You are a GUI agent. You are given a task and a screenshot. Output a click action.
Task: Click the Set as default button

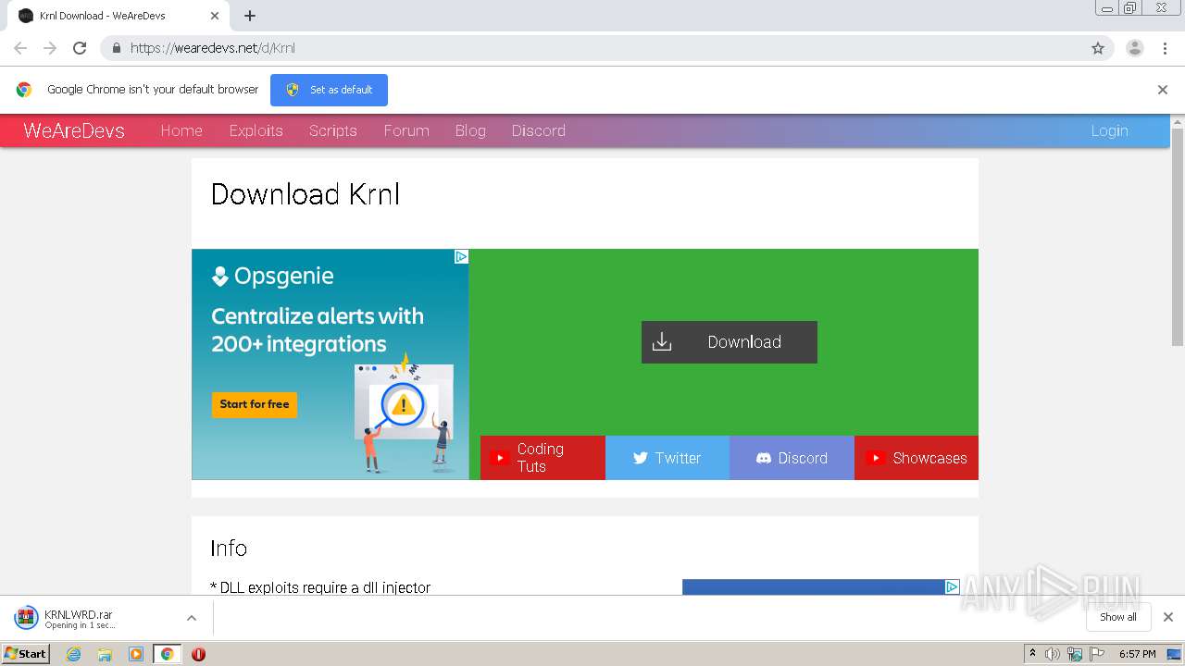[x=329, y=90]
